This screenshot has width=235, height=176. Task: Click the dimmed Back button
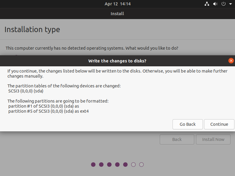(177, 139)
